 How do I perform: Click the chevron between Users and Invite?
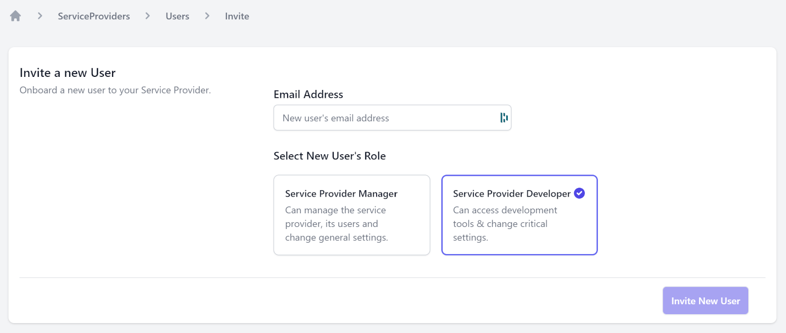206,16
